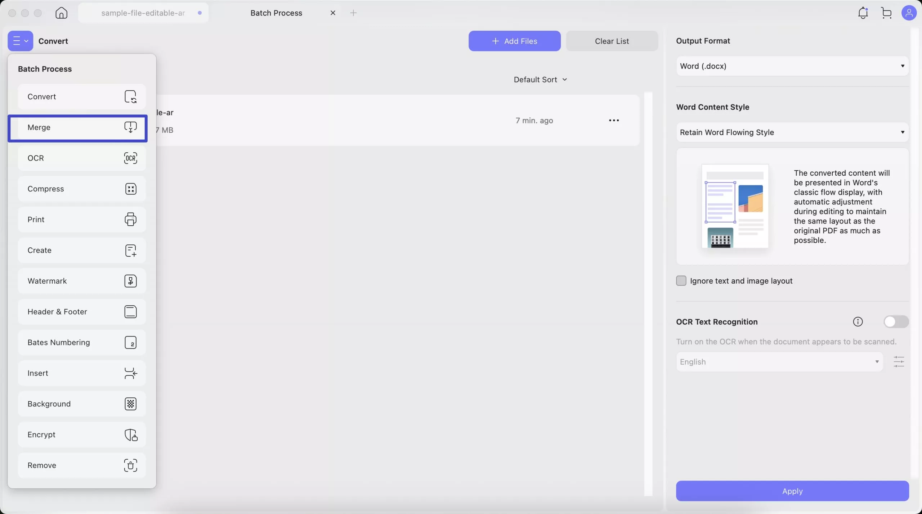Toggle the batch tool menu button
This screenshot has width=922, height=514.
coord(20,41)
